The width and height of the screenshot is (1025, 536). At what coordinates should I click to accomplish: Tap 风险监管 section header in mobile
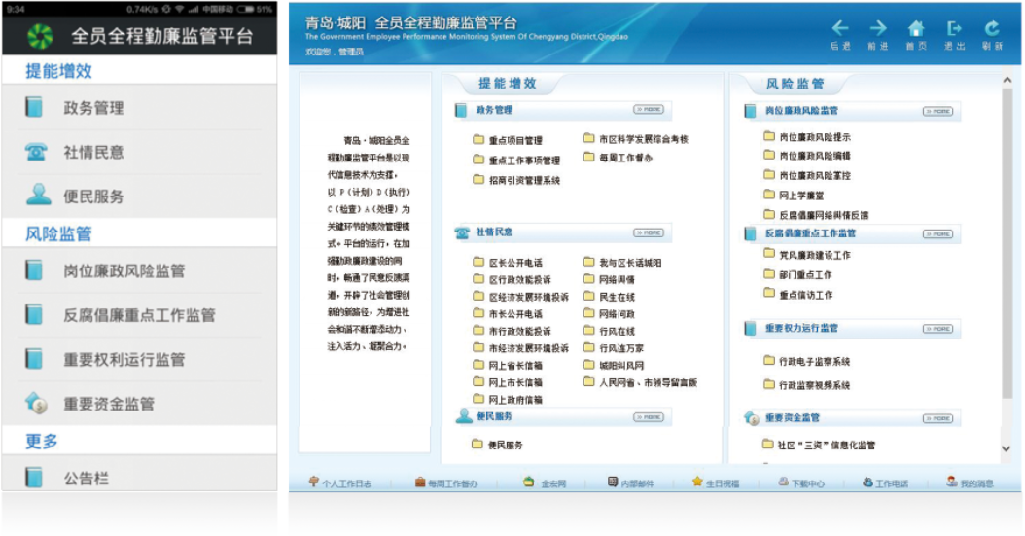click(x=139, y=233)
